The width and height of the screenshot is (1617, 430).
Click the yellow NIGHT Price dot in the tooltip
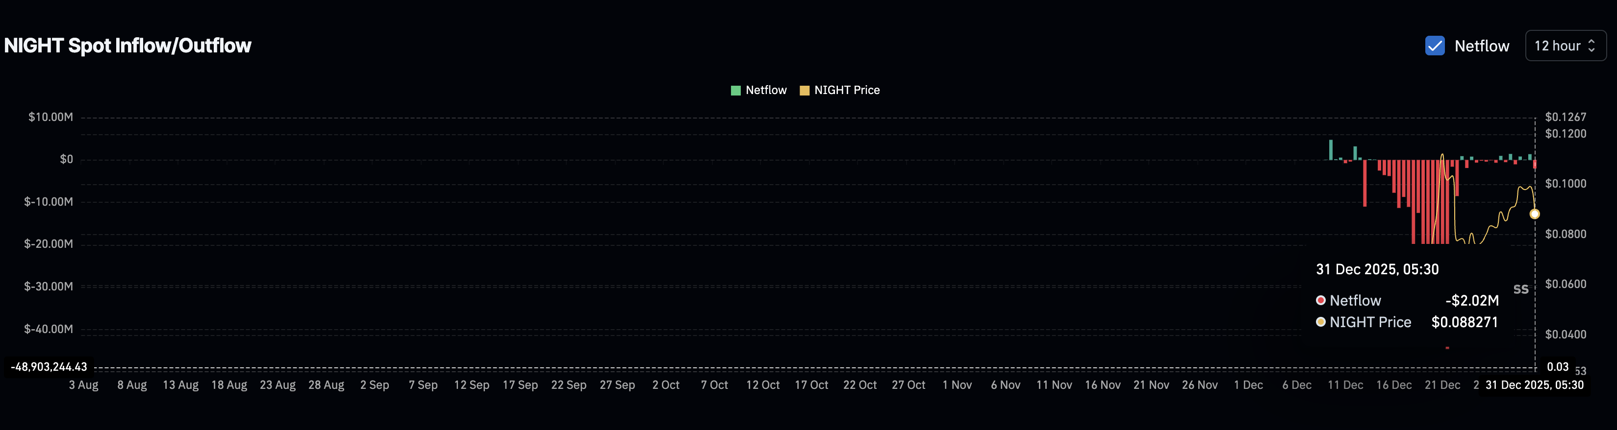[x=1321, y=322]
